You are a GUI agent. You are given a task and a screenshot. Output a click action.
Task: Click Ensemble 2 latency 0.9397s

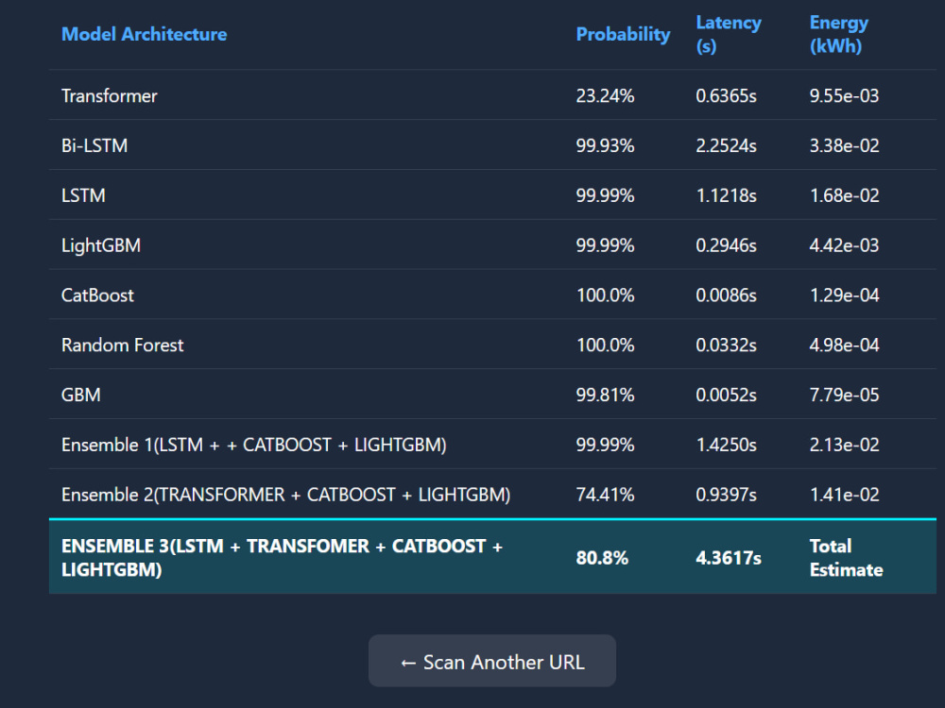726,495
